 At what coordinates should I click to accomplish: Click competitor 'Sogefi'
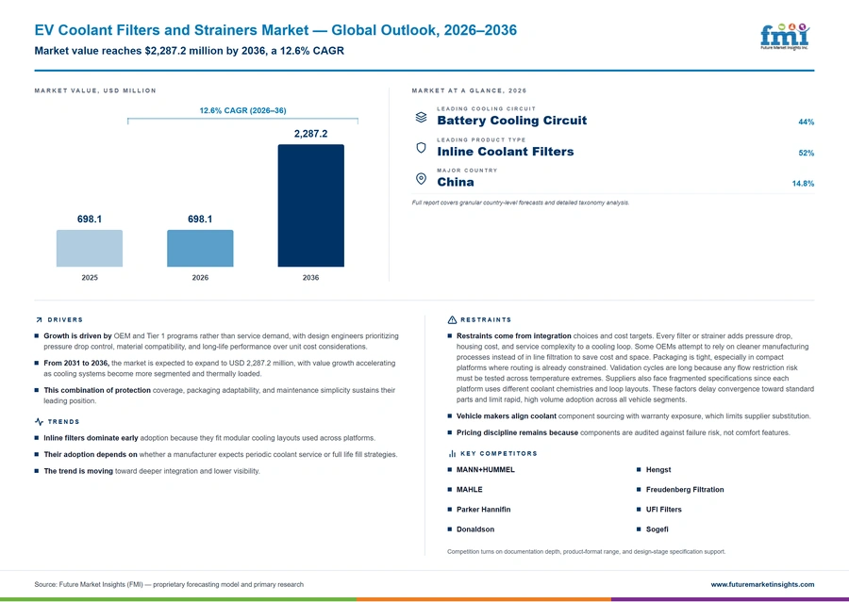pos(658,529)
